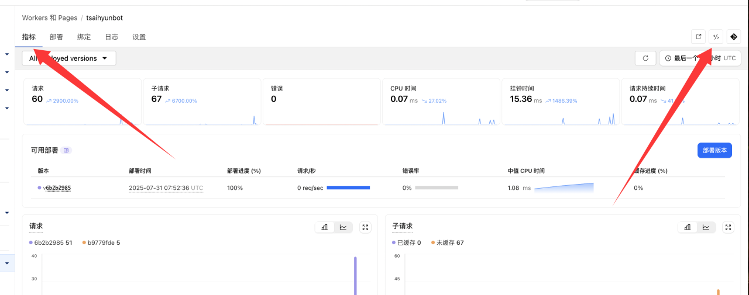This screenshot has height=295, width=749.
Task: Refresh the metrics with the reload icon
Action: click(645, 58)
